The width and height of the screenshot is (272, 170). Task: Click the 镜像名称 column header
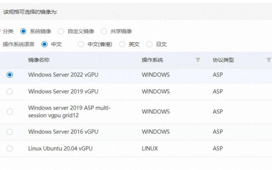tap(39, 60)
